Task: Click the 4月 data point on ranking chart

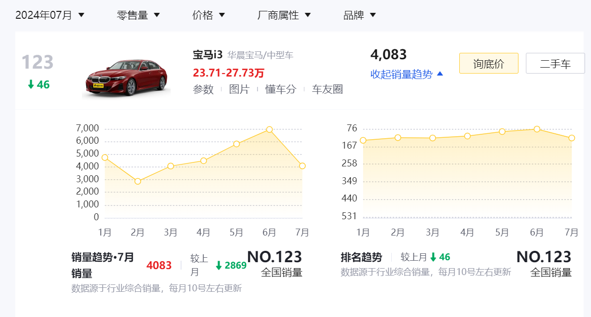Action: coord(467,136)
